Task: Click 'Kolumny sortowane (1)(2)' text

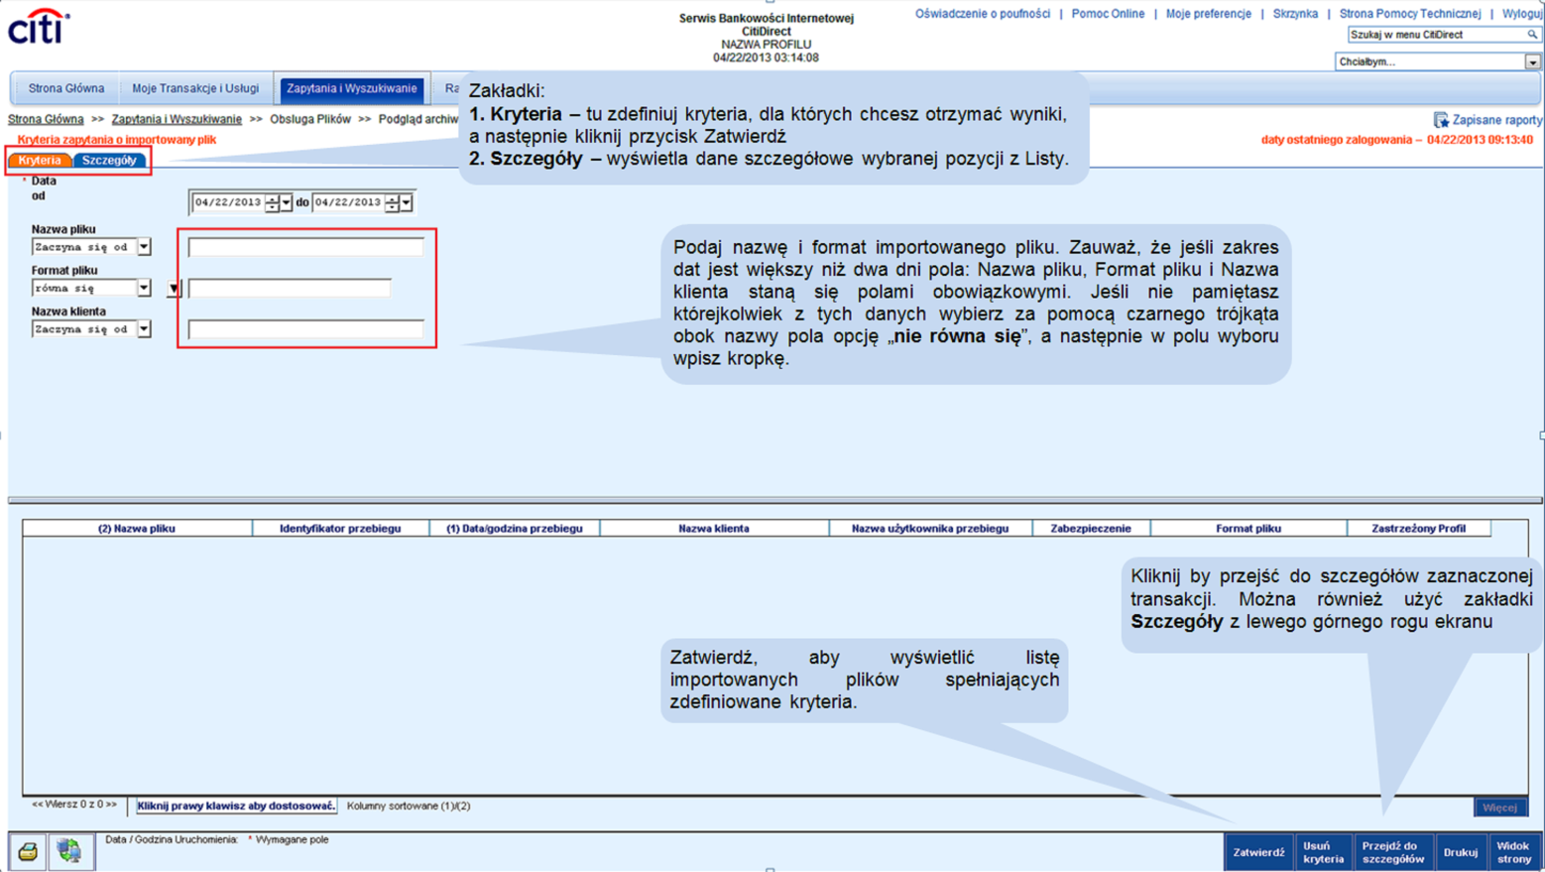Action: (409, 807)
